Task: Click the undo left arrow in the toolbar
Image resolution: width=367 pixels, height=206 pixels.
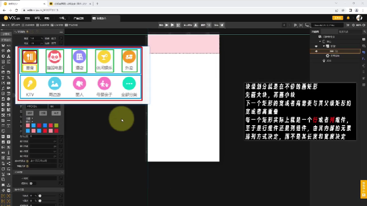Action: pos(284,25)
